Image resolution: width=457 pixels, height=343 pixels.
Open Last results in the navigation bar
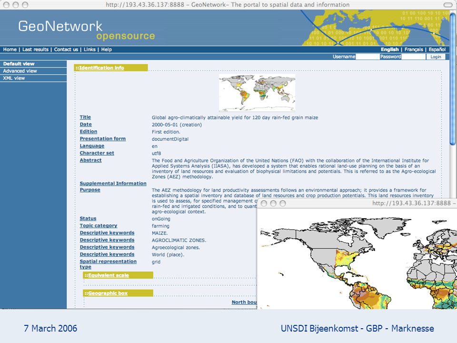tap(35, 50)
